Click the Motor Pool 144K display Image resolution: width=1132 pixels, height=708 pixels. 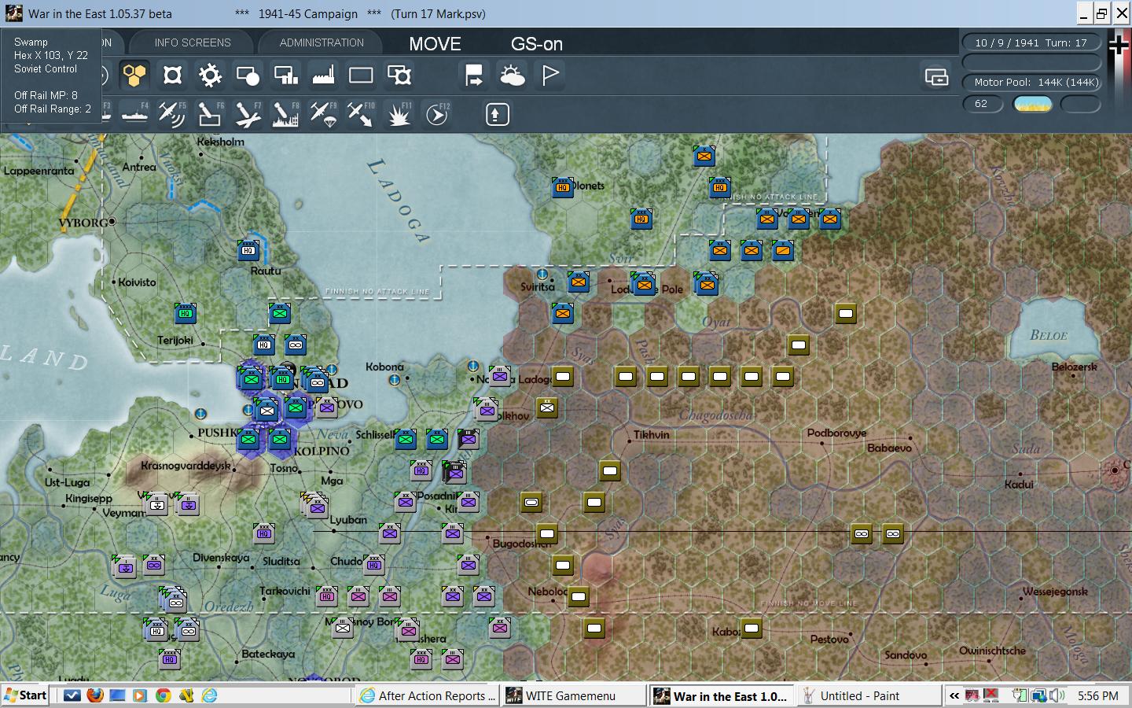coord(1033,82)
